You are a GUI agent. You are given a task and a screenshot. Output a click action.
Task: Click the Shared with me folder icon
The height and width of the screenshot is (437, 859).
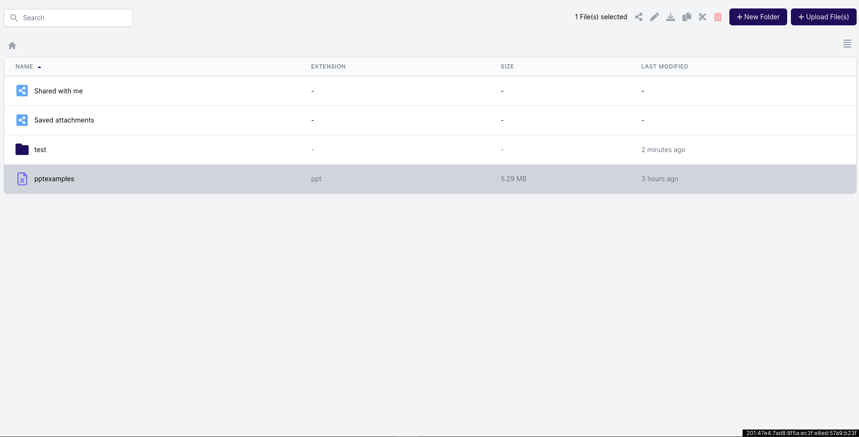click(22, 91)
